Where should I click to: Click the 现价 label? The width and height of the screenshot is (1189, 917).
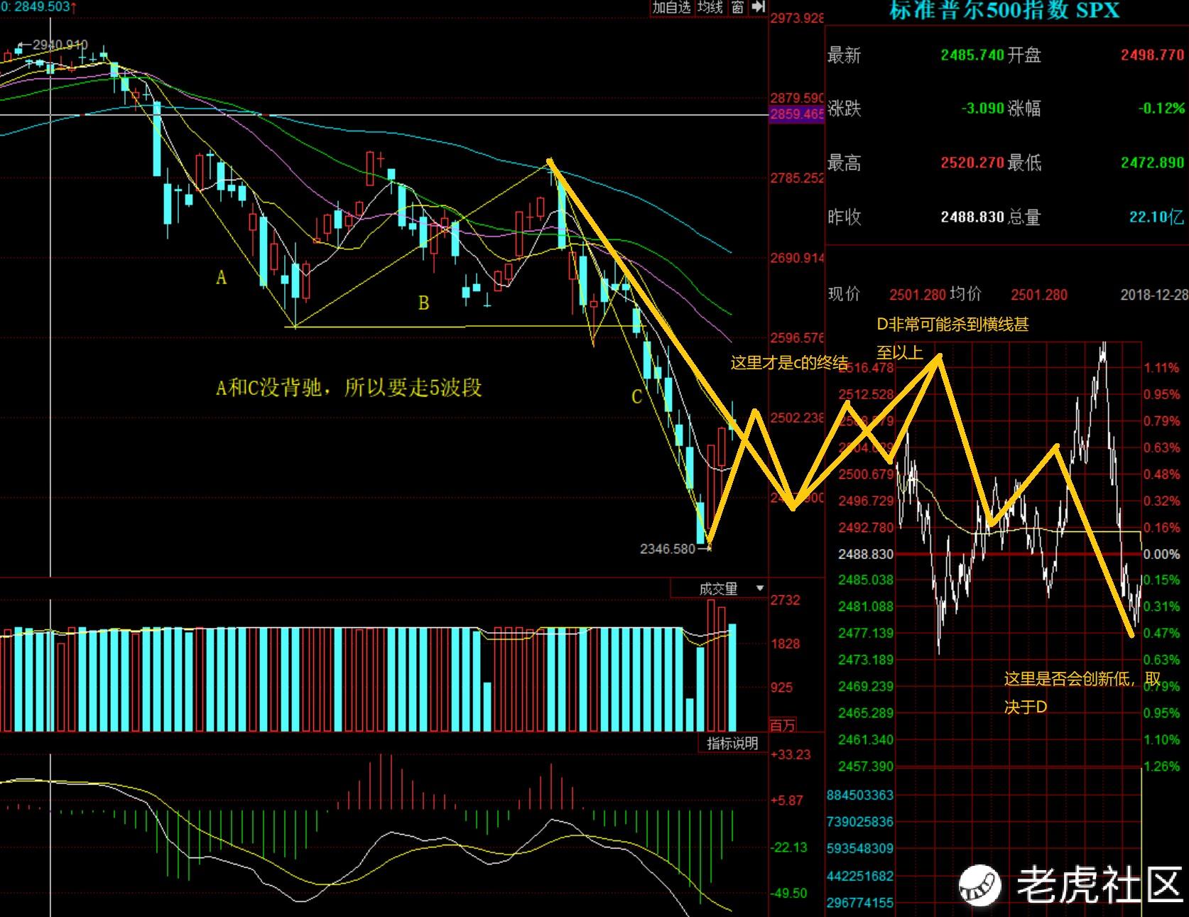point(844,294)
